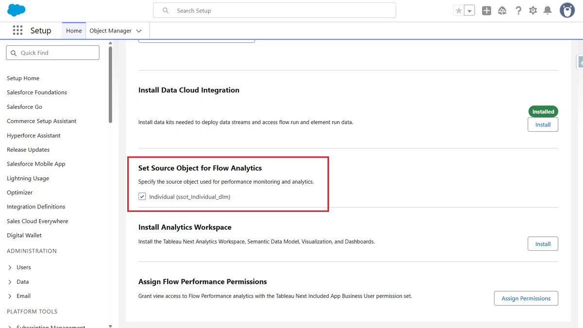Click the PLATFORM TOOLS section label
The height and width of the screenshot is (328, 583).
[x=32, y=311]
